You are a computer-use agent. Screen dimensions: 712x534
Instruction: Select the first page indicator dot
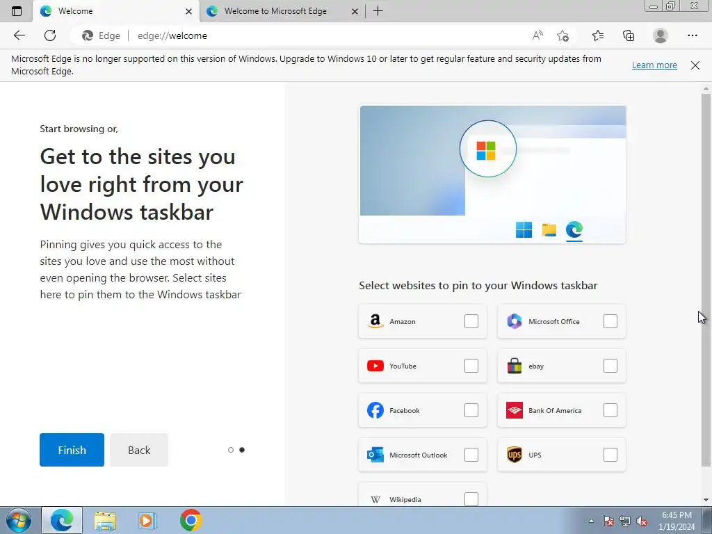[x=231, y=450]
